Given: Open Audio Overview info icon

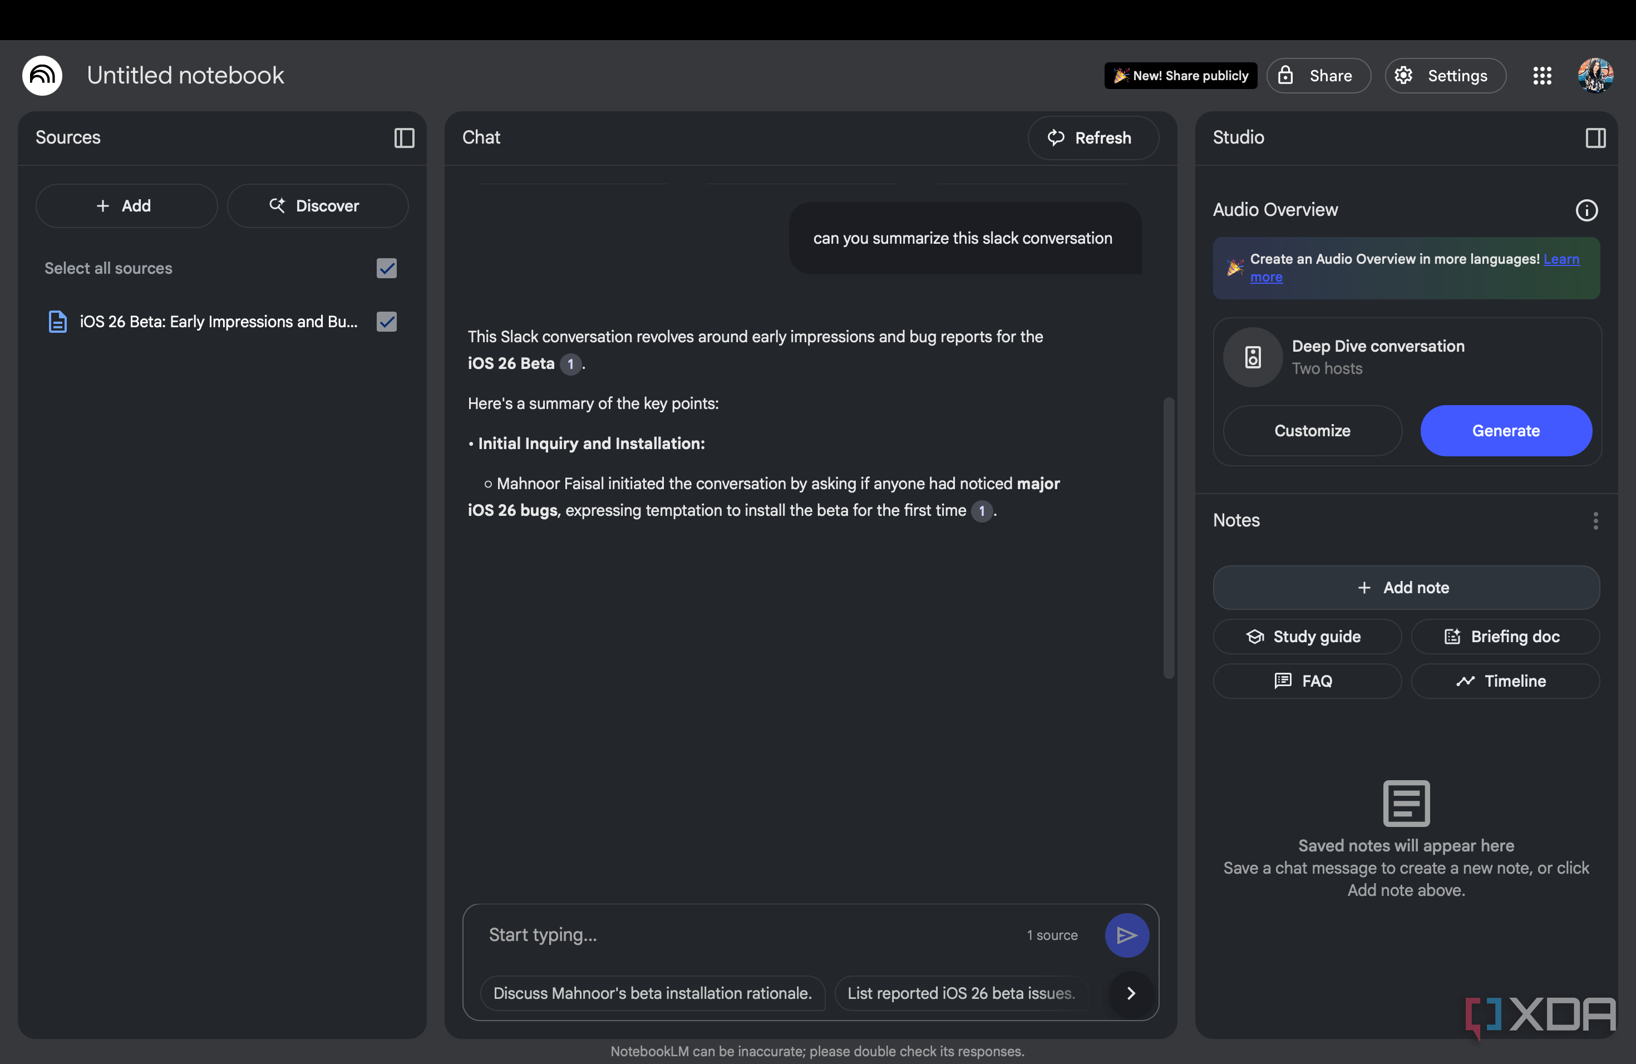Looking at the screenshot, I should click(x=1586, y=210).
